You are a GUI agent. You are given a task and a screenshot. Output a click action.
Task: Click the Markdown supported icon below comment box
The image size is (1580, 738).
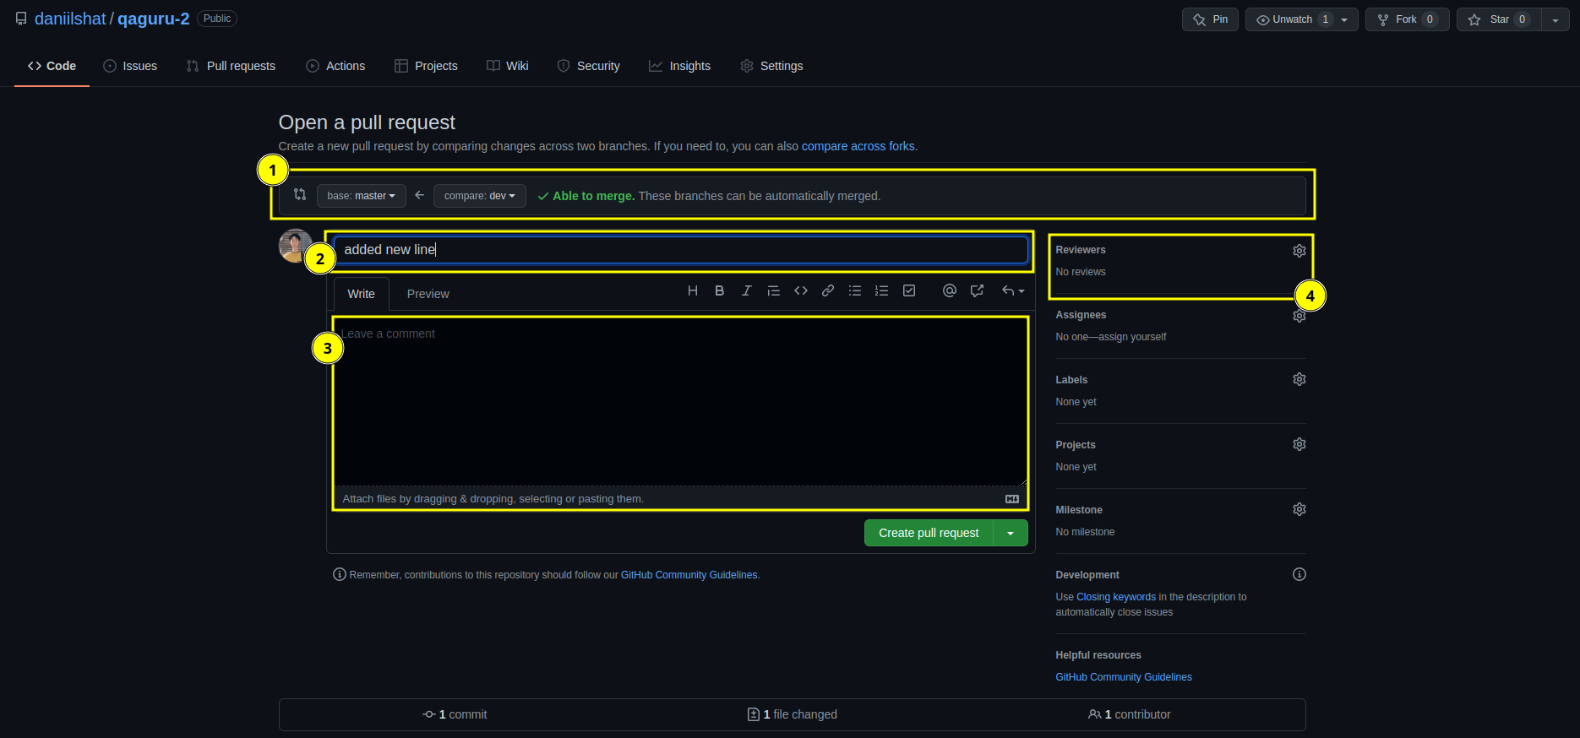click(x=1012, y=499)
